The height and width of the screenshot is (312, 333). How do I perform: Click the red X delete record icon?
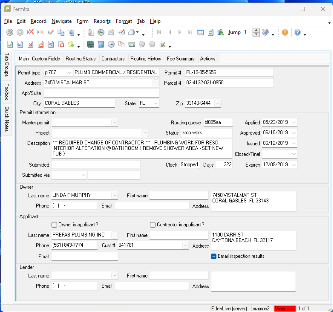30,32
